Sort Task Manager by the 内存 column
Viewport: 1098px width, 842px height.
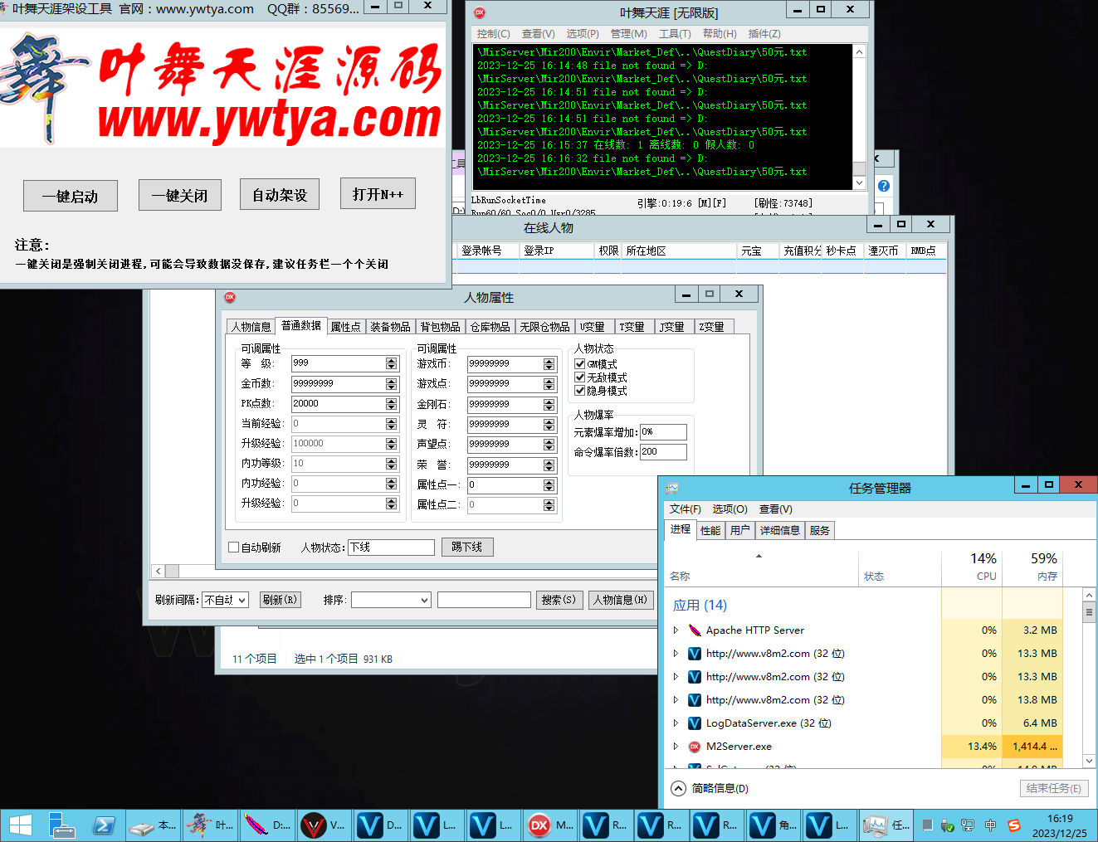pos(1032,566)
